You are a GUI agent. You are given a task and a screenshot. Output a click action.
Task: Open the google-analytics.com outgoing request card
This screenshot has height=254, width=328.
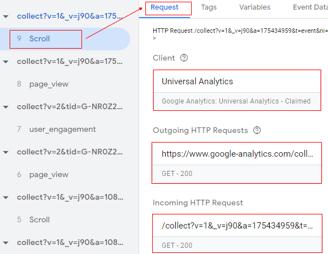click(x=237, y=163)
